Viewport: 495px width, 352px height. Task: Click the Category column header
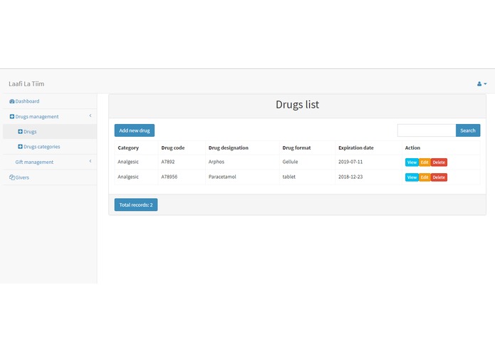[128, 147]
